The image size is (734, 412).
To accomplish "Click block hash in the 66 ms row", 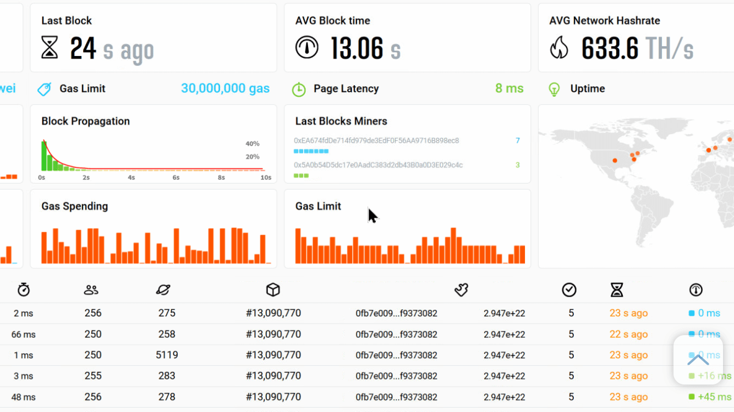I will click(397, 334).
